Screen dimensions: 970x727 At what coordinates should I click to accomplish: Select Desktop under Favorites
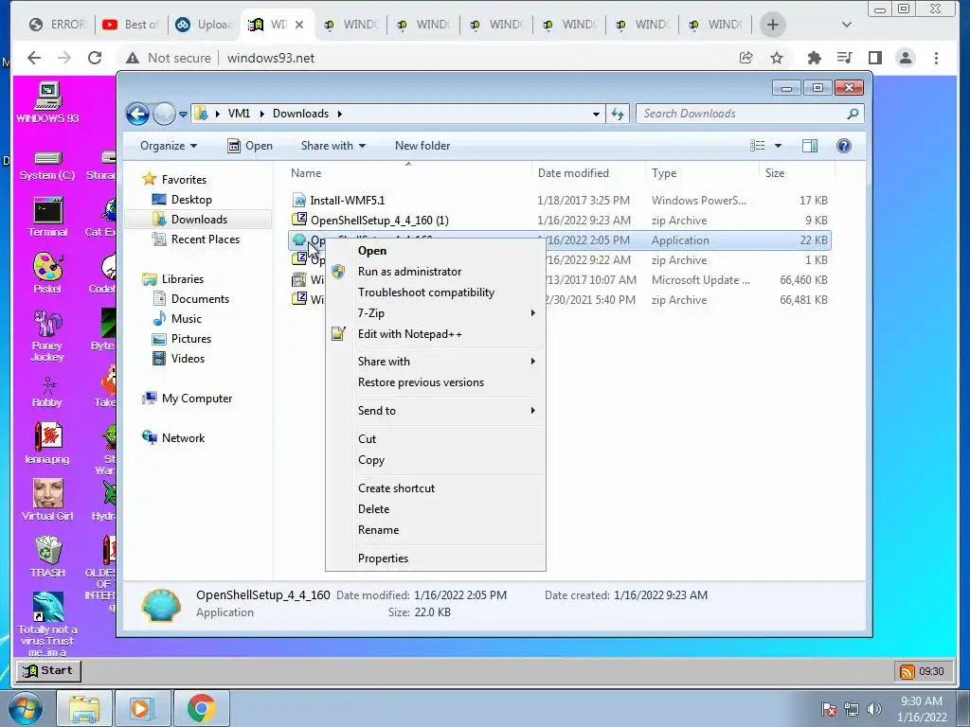coord(191,200)
